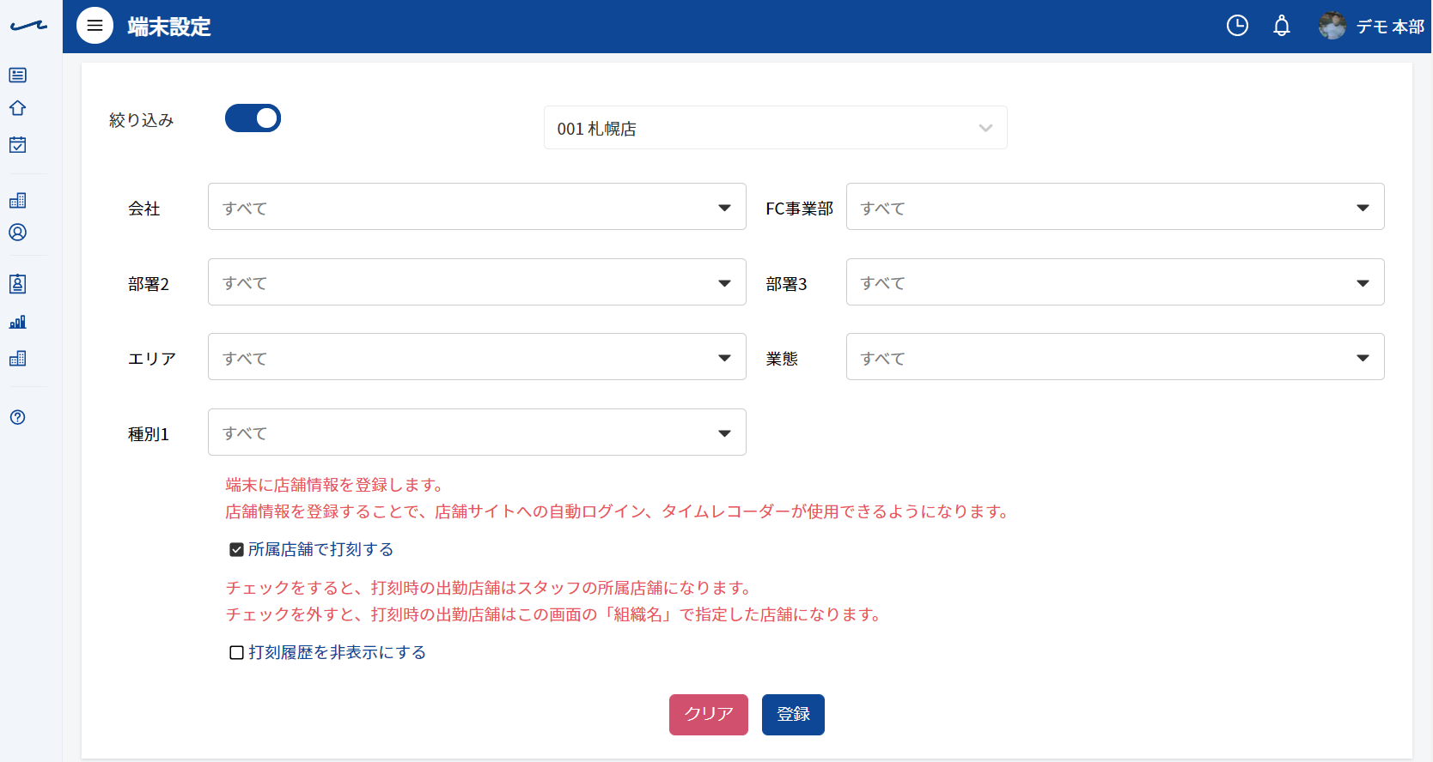
Task: Uncheck 所属店舗で打刻する checkbox
Action: pos(236,550)
